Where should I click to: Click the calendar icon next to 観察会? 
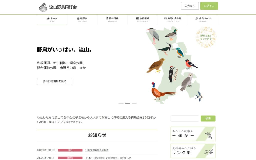[x=78, y=18]
